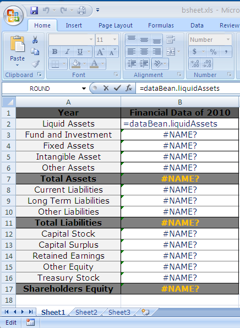Cancel the formula entry with X icon
Image resolution: width=240 pixels, height=328 pixels.
(106, 88)
